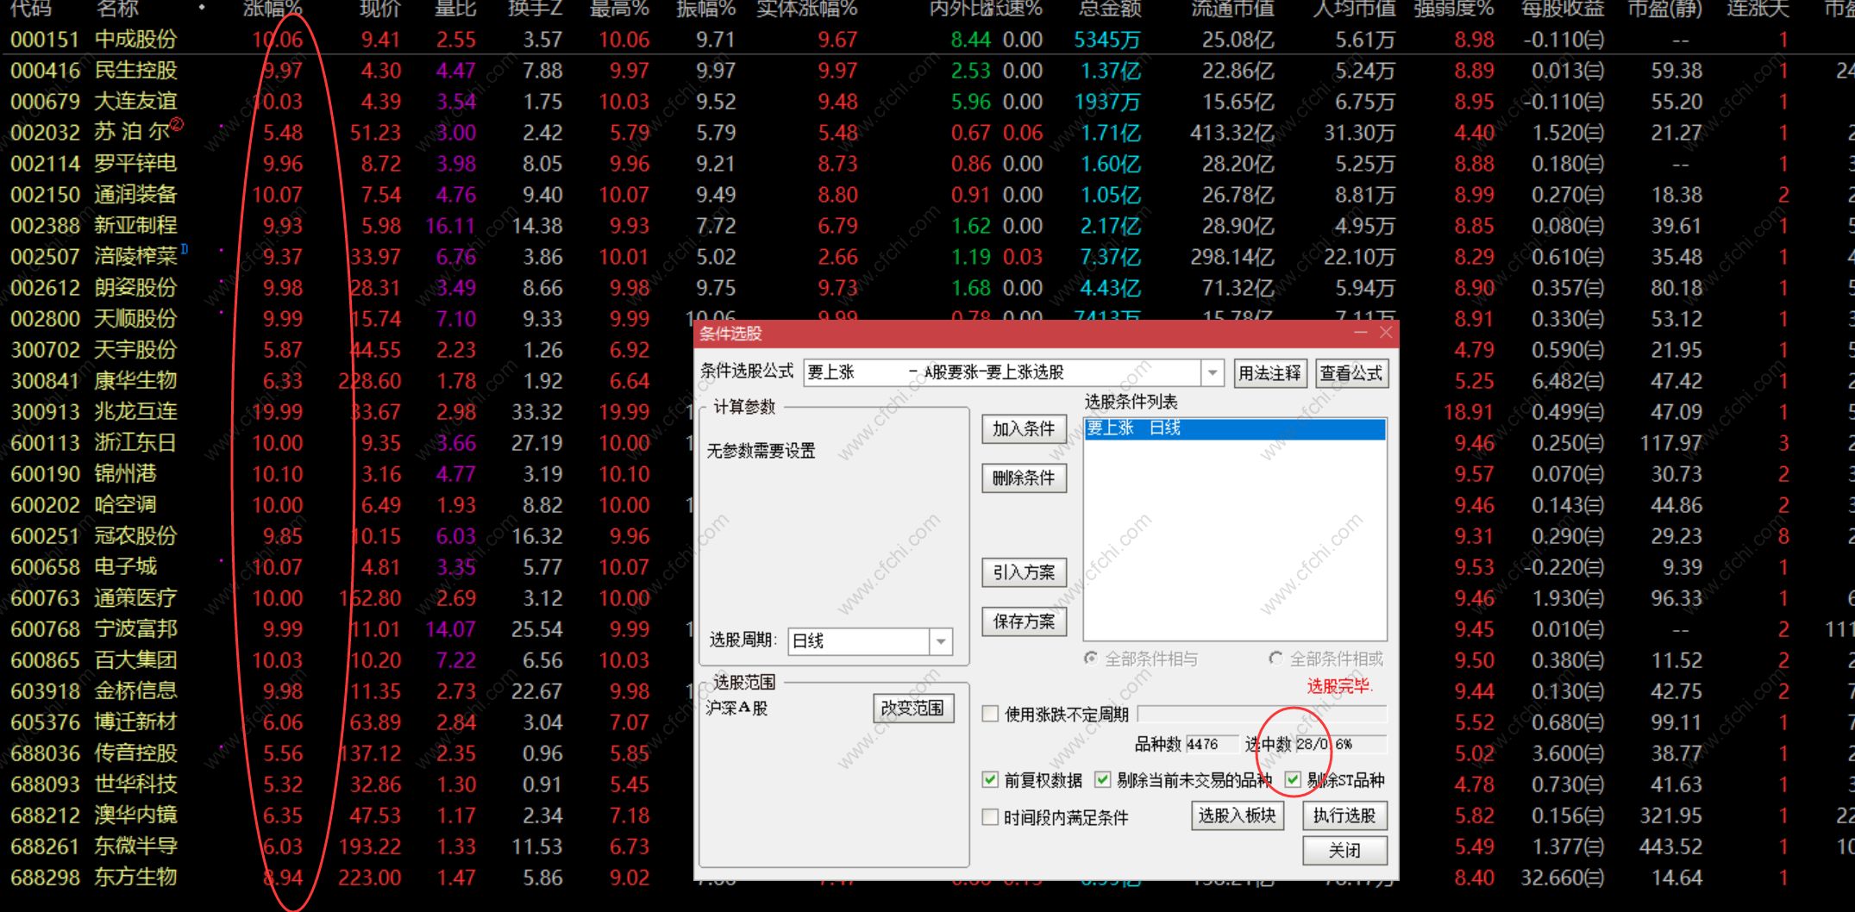
Task: Sort by the 强弱度% column header
Action: point(1454,9)
